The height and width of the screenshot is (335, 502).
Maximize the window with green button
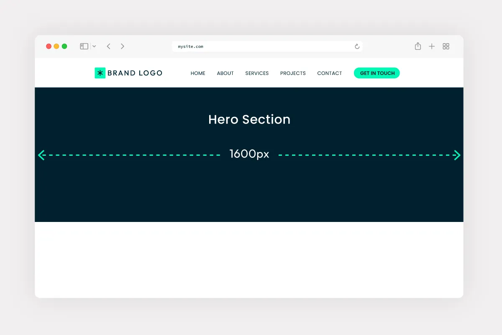pos(64,46)
